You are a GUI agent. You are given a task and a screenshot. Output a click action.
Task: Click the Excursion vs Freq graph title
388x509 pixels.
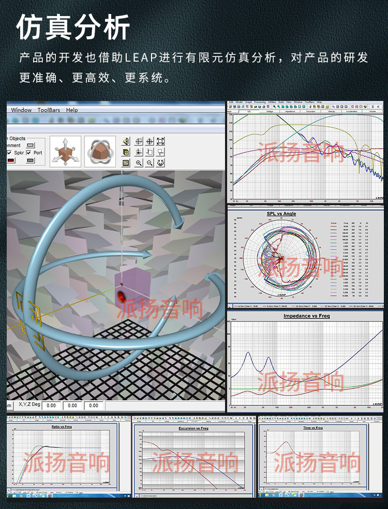[x=193, y=429]
